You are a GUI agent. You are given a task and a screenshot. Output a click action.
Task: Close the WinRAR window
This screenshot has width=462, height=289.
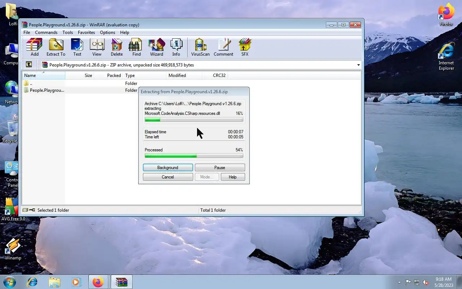click(355, 25)
